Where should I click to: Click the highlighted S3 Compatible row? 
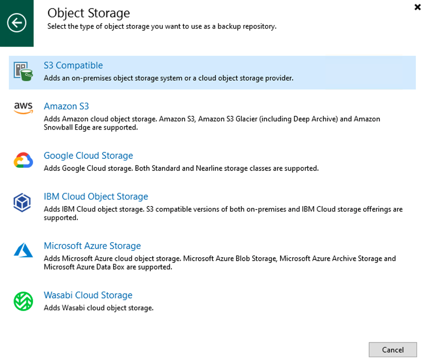[x=210, y=71]
